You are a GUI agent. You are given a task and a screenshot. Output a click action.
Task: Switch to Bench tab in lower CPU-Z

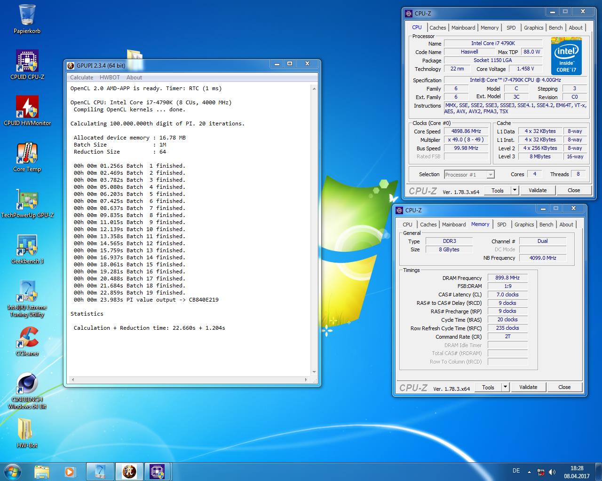546,225
